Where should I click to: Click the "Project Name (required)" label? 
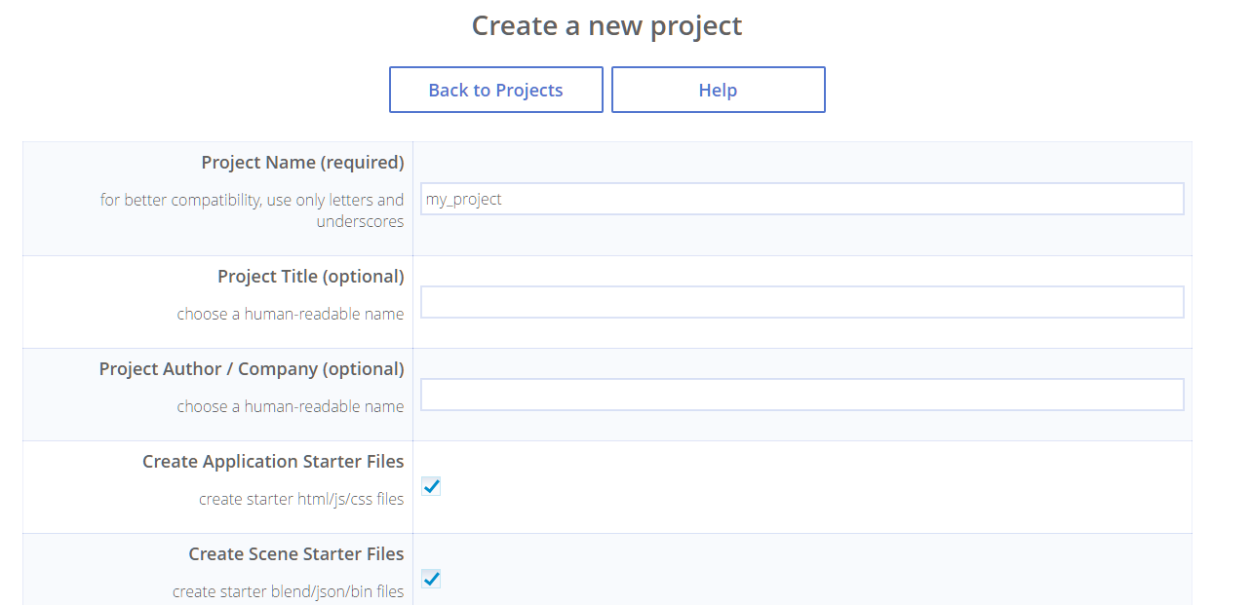click(x=302, y=163)
